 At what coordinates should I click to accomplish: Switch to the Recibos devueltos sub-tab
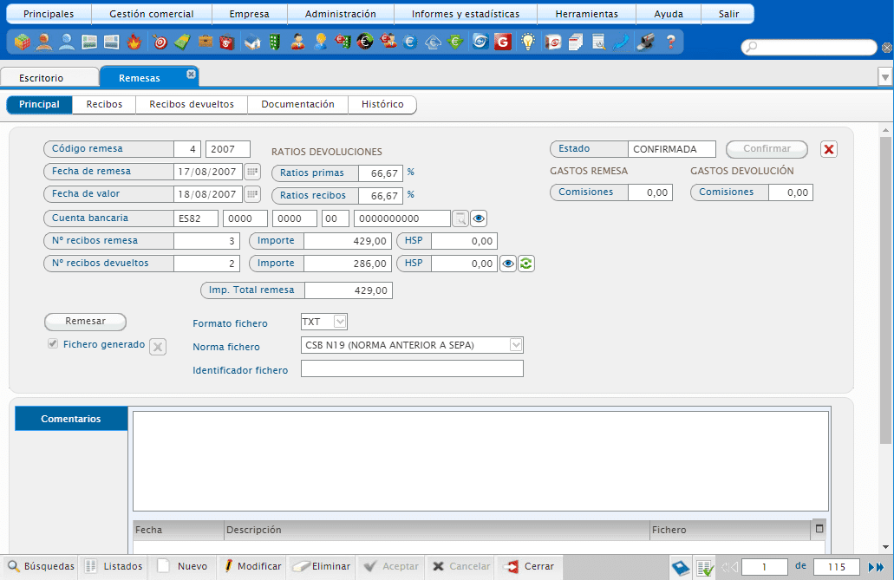coord(192,104)
